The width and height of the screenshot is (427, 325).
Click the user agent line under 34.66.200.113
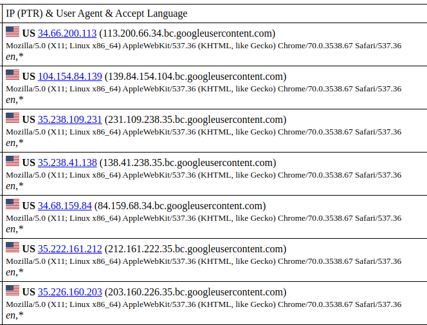pos(204,46)
